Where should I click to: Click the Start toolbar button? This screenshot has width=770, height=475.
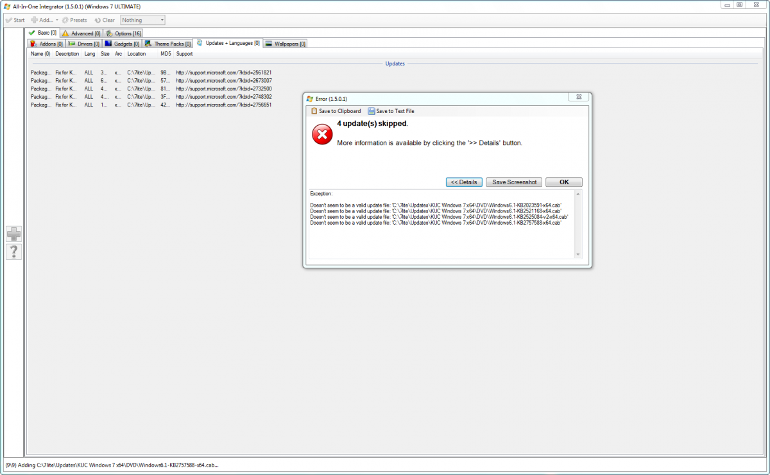[15, 20]
